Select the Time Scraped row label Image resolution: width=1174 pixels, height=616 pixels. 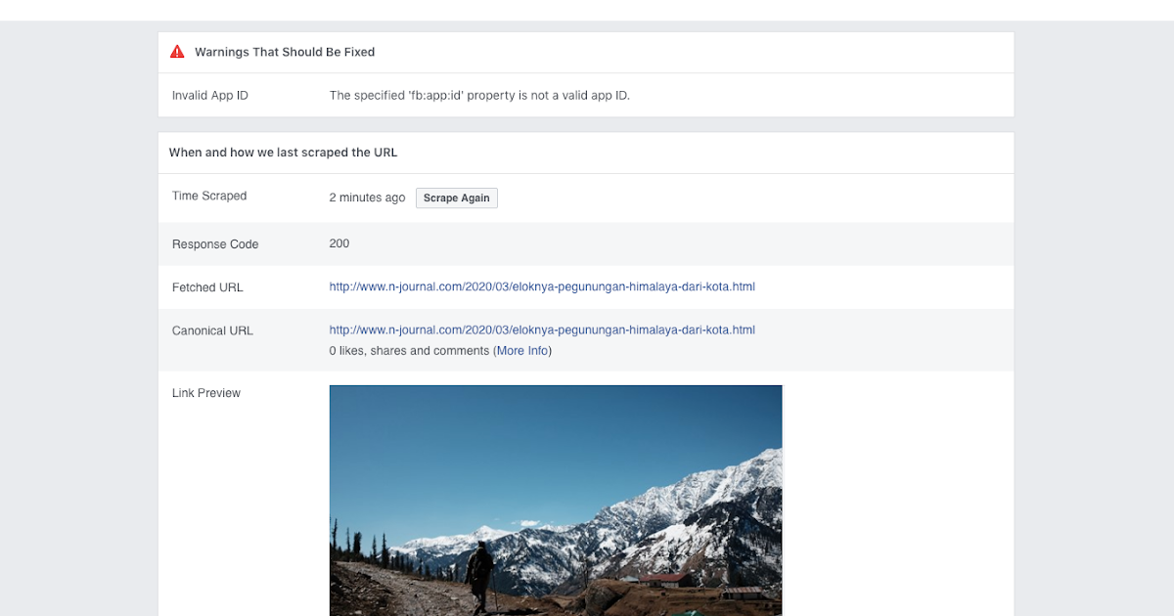point(208,196)
